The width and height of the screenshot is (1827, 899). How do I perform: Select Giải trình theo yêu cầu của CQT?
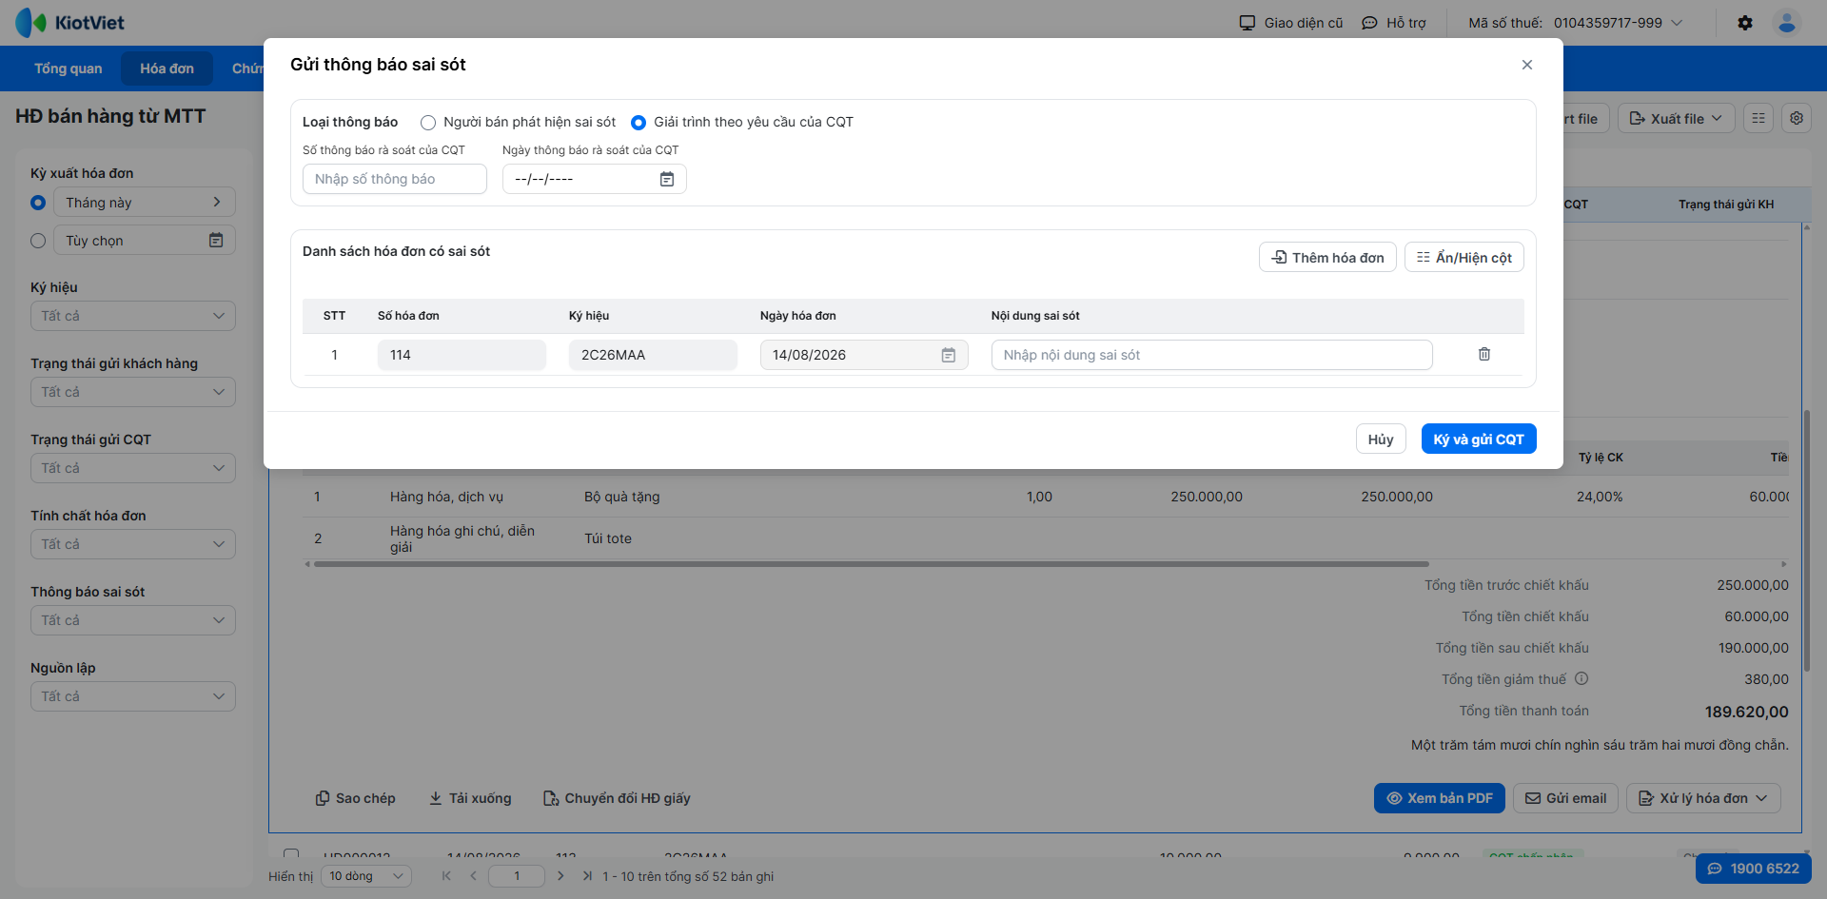click(x=638, y=123)
